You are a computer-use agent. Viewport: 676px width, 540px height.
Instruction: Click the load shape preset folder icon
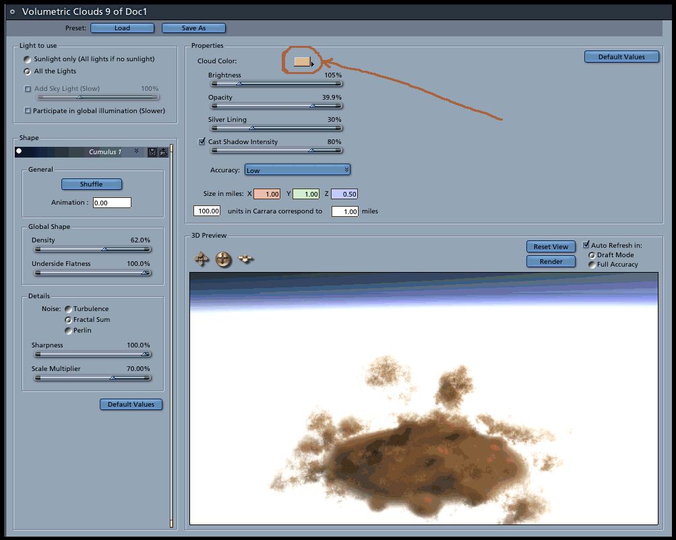(163, 152)
